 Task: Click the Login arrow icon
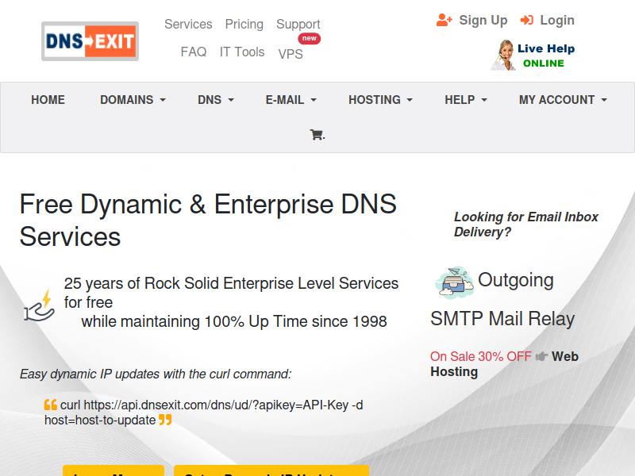pyautogui.click(x=527, y=20)
